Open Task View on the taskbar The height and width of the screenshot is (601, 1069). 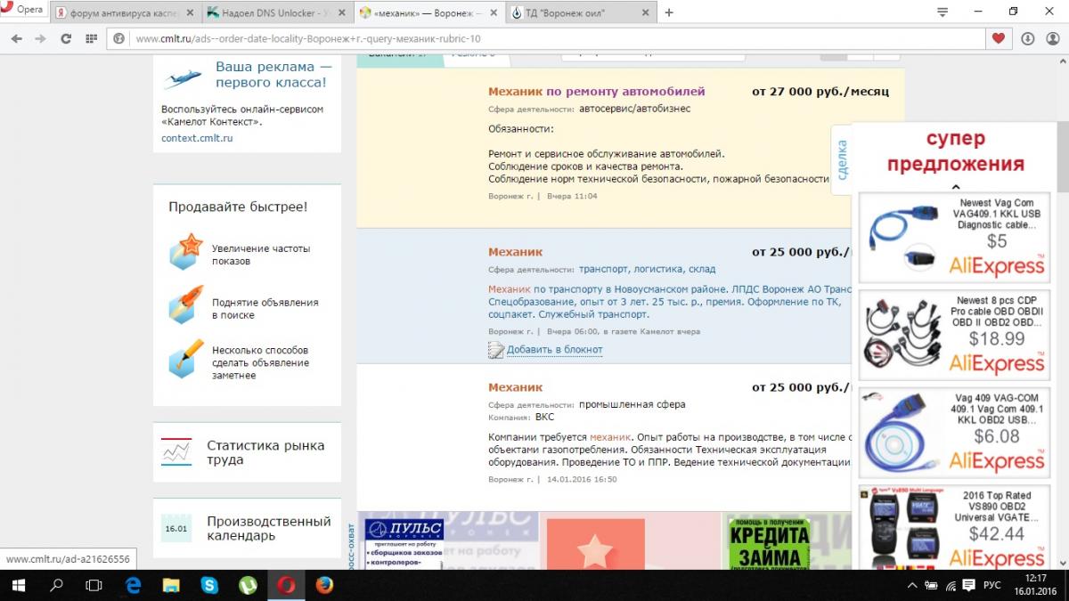coord(94,585)
